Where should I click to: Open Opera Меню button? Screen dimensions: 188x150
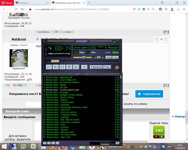coord(7,3)
